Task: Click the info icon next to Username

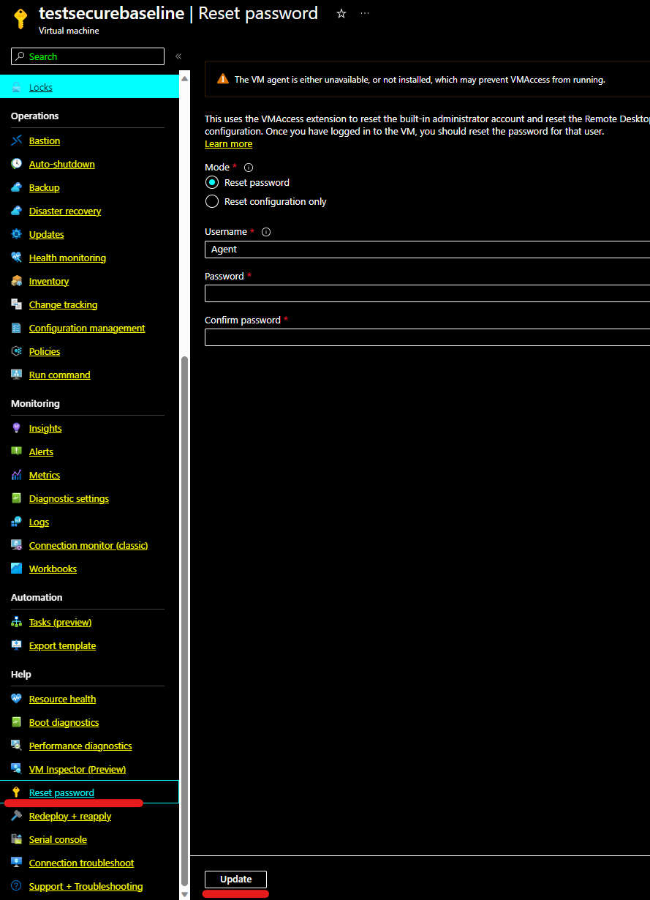Action: coord(266,231)
